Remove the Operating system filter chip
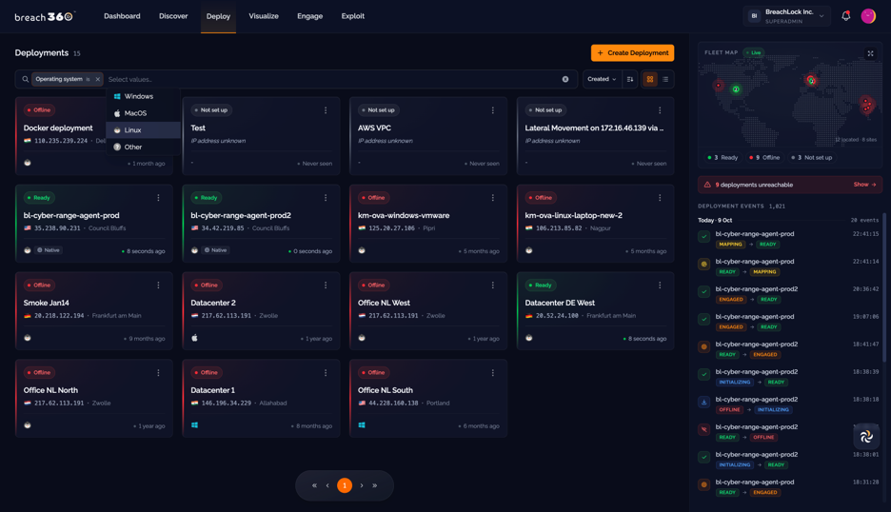Image resolution: width=891 pixels, height=512 pixels. click(x=98, y=79)
